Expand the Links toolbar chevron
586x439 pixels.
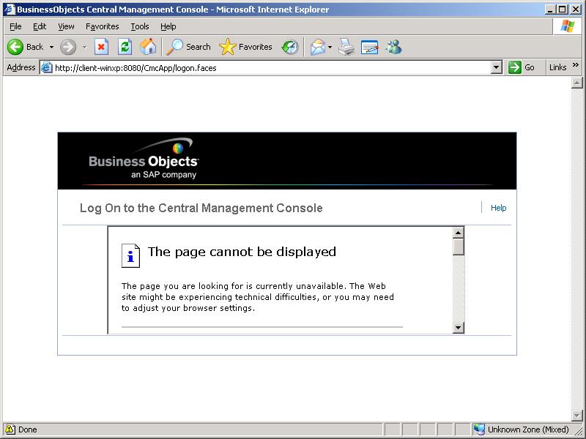576,66
